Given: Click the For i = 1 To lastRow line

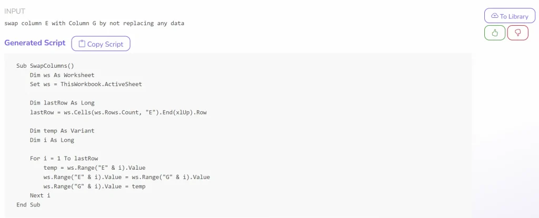Looking at the screenshot, I should coord(64,159).
